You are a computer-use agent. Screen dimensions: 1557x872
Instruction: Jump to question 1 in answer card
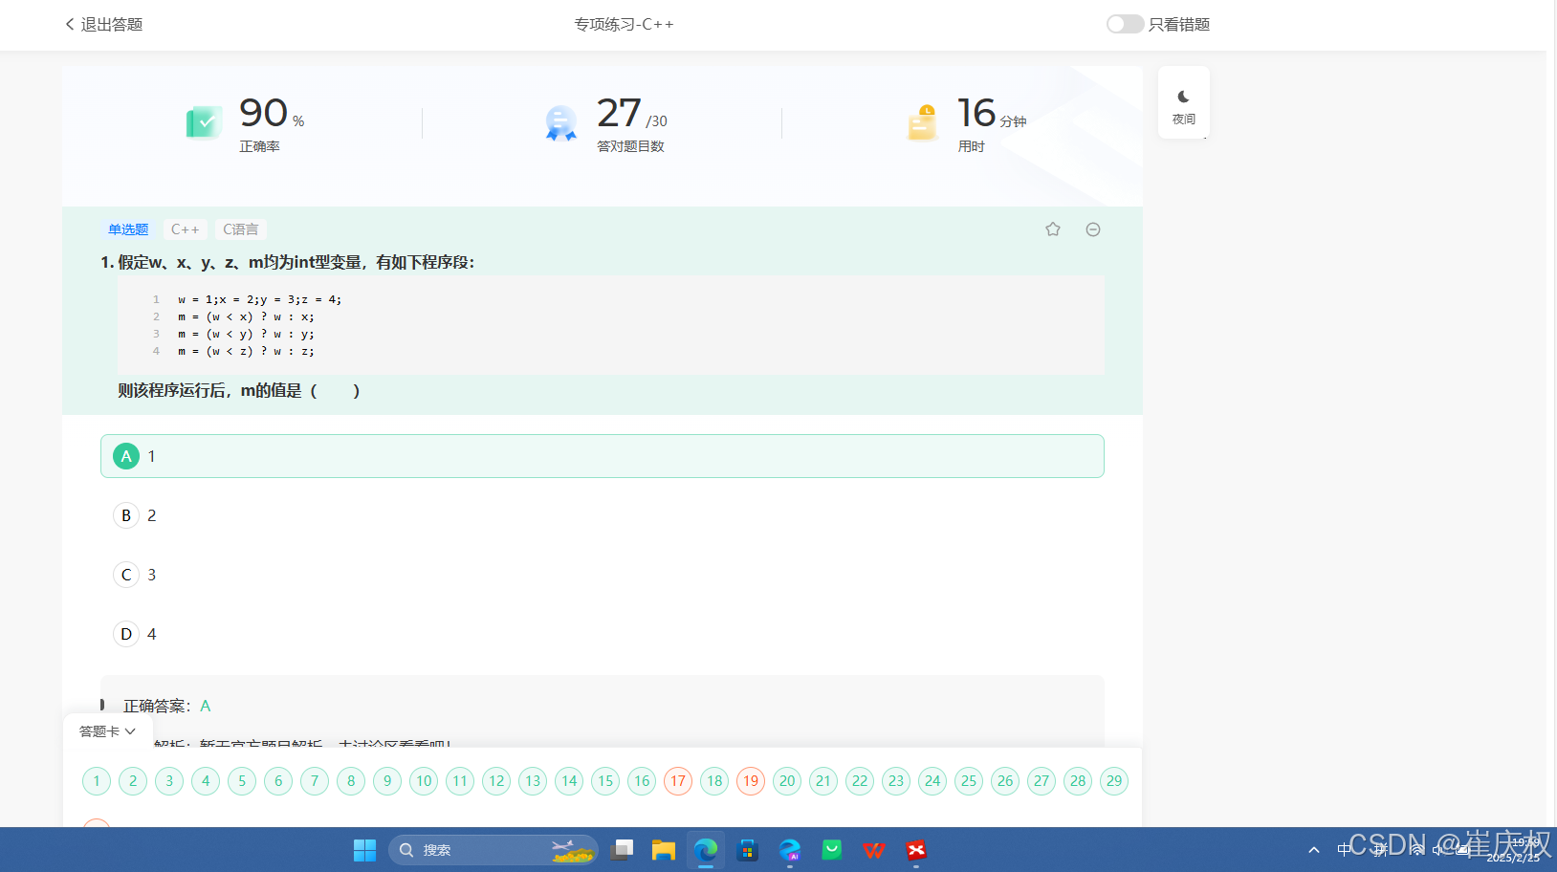[97, 781]
